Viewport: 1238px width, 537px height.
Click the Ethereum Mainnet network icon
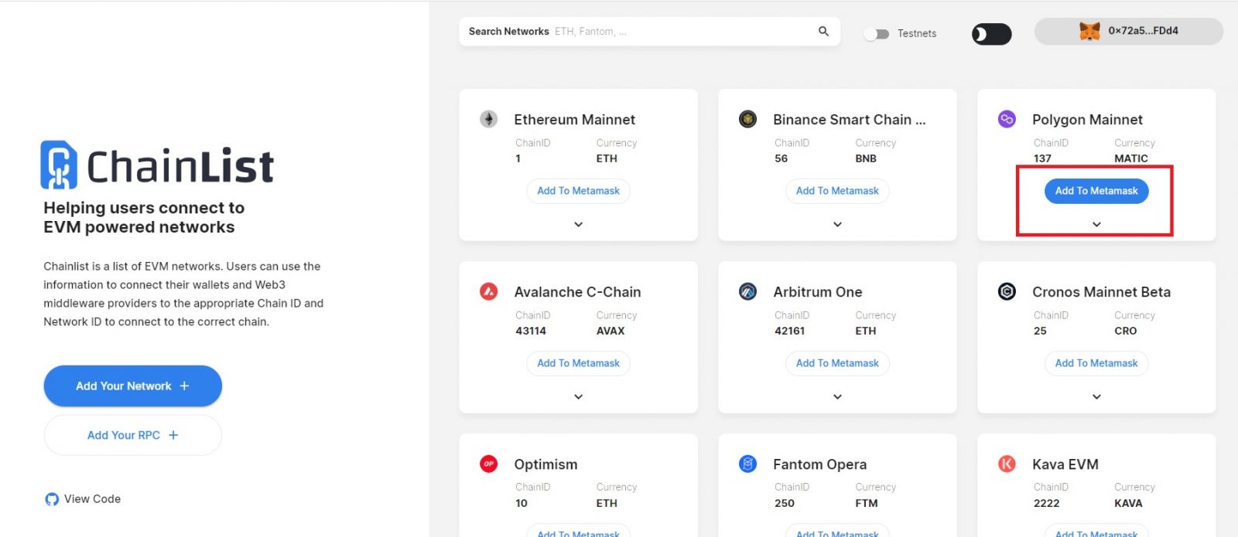coord(488,119)
